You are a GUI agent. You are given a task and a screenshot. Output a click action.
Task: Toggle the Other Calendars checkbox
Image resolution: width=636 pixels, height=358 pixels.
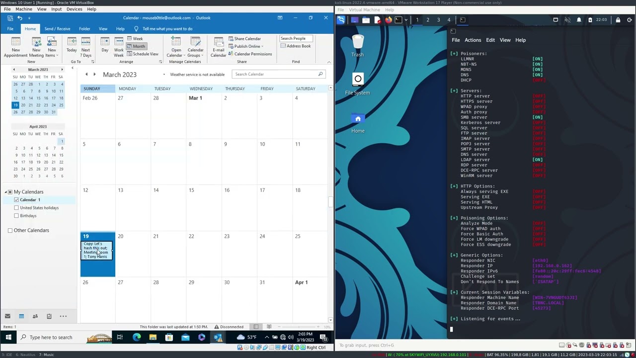10,230
